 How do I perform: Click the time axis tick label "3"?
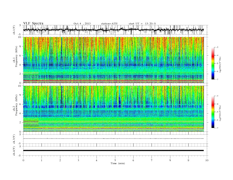pyautogui.click(x=78, y=160)
